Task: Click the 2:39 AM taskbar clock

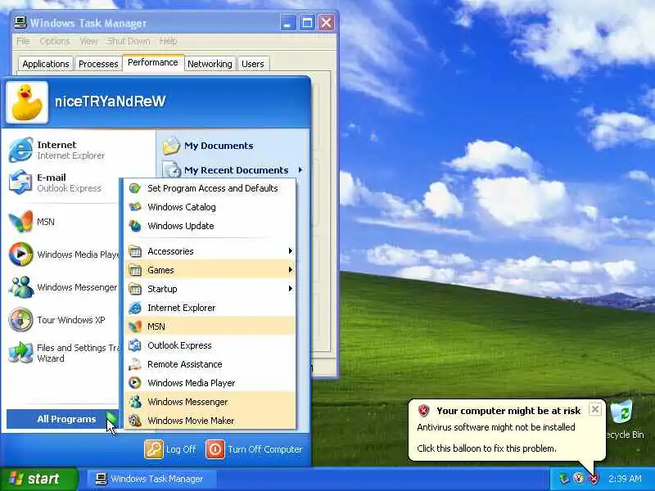Action: click(x=625, y=479)
